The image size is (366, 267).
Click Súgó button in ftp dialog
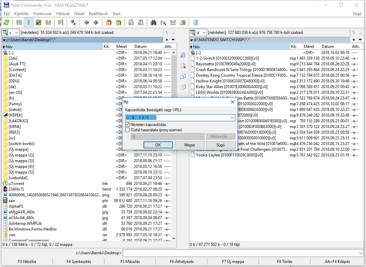(x=220, y=145)
